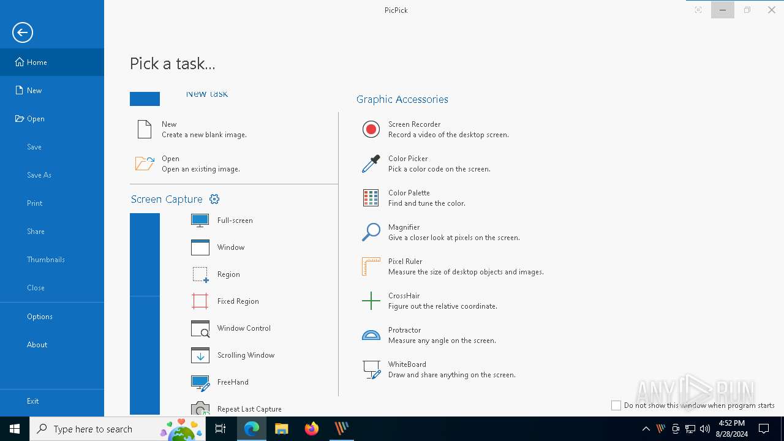The width and height of the screenshot is (784, 441).
Task: Select the Region capture icon
Action: [x=200, y=274]
